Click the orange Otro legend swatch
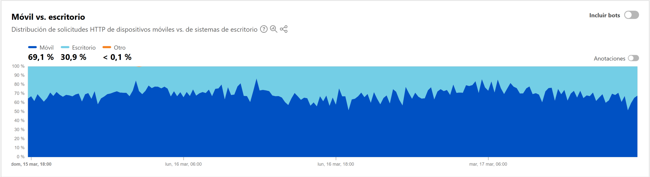 pos(107,47)
